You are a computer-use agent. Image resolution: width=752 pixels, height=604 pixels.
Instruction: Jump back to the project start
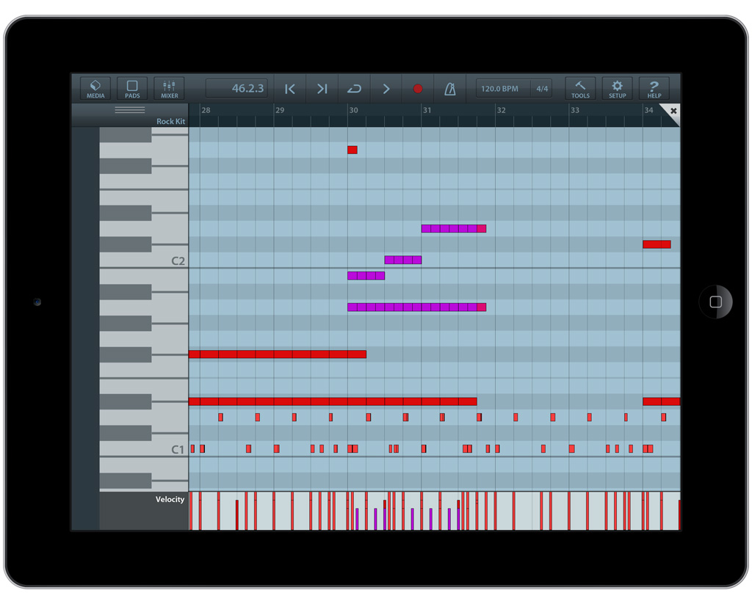pos(289,88)
